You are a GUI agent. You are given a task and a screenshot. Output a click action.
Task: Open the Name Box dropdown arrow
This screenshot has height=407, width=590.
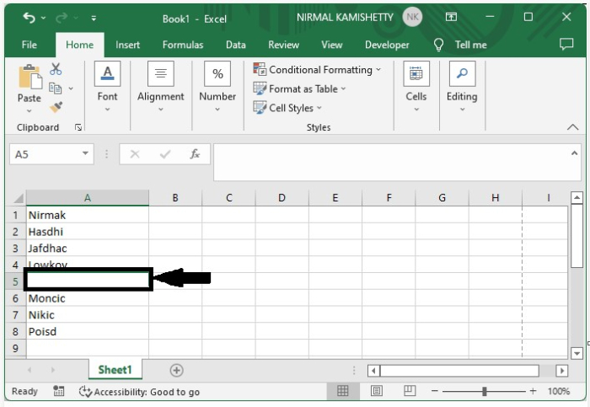tap(85, 154)
